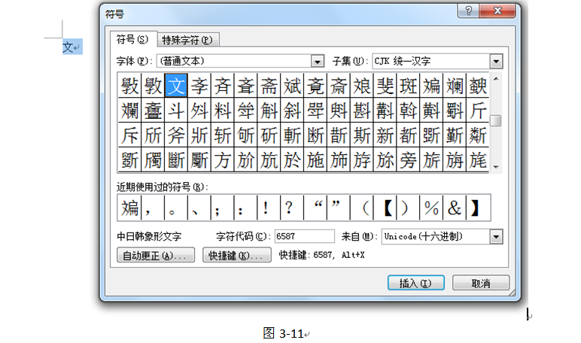
Task: Select the 断 character in the grid
Action: point(315,135)
